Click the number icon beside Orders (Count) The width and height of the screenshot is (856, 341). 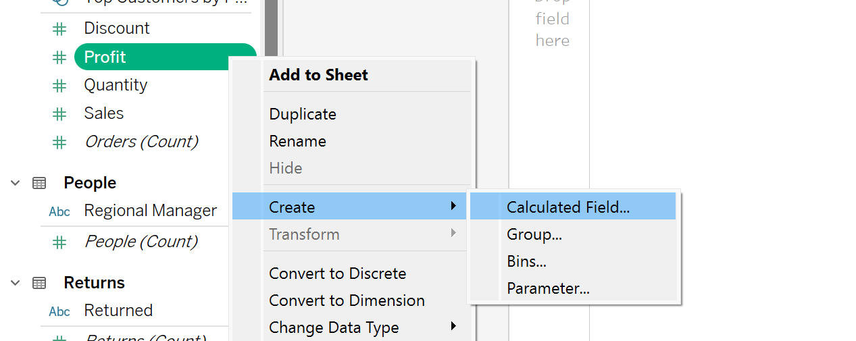click(59, 142)
